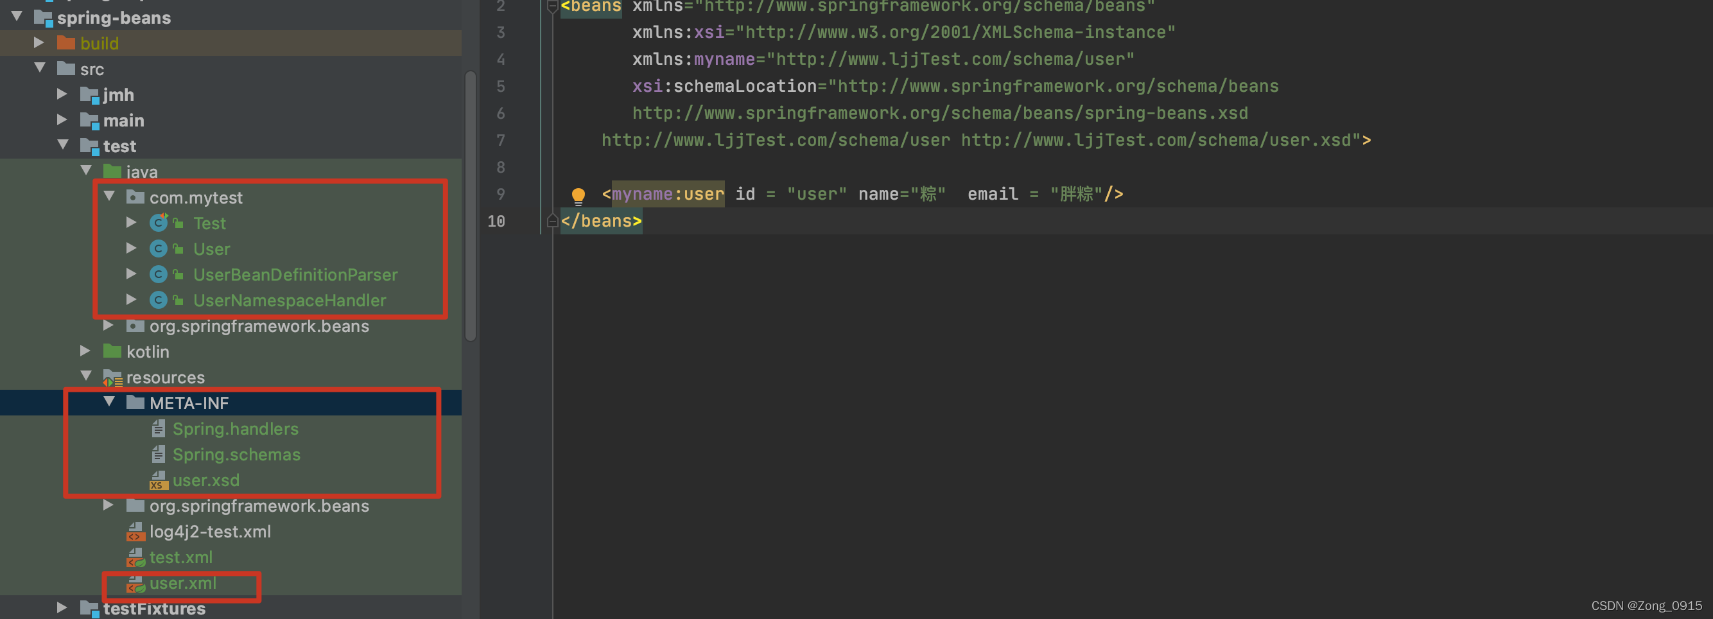The height and width of the screenshot is (619, 1713).
Task: Click the orange build folder icon
Action: pos(66,43)
